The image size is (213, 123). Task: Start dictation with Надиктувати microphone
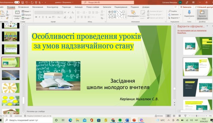(x=189, y=14)
